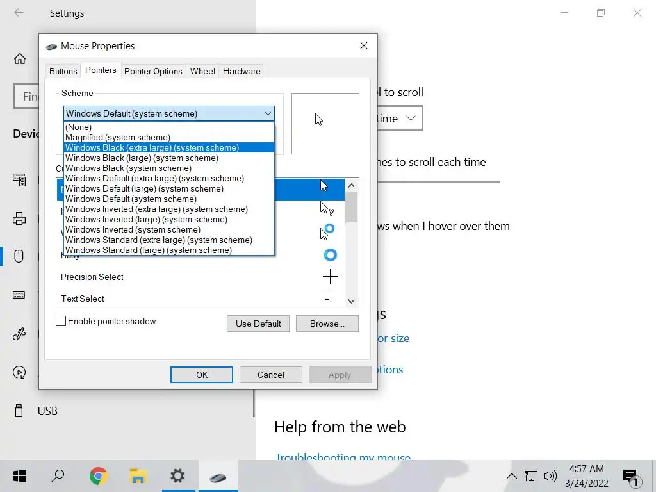Select the Text Select row text
The height and width of the screenshot is (492, 656).
point(83,299)
